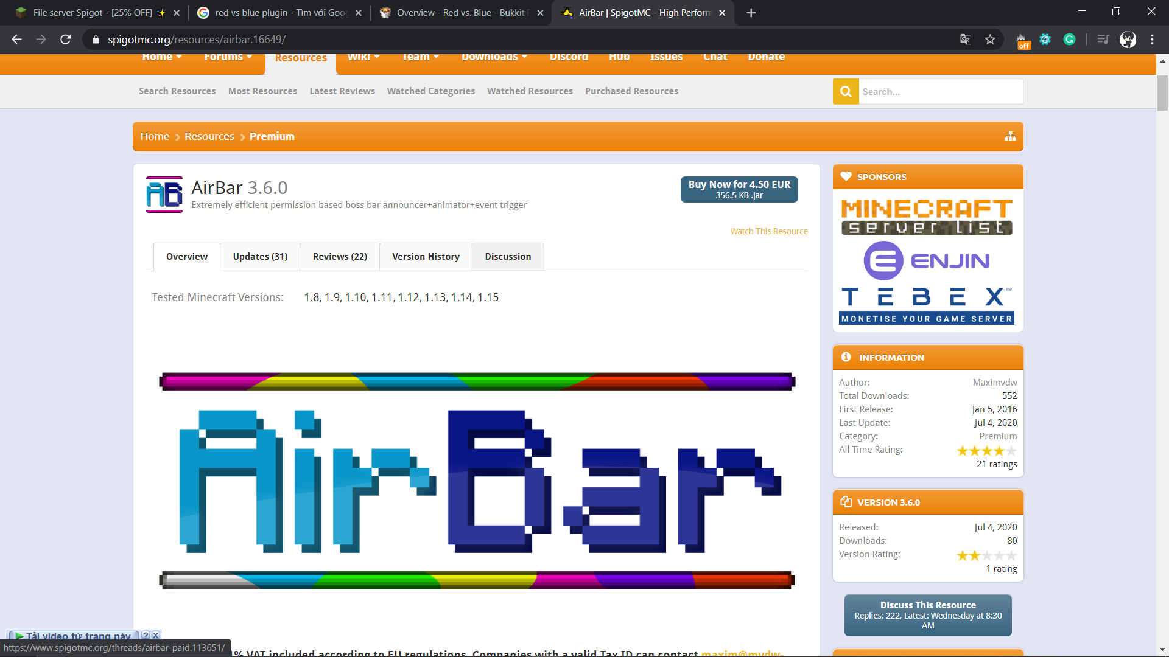The width and height of the screenshot is (1169, 657).
Task: Bookmark page with the star icon
Action: pos(990,40)
